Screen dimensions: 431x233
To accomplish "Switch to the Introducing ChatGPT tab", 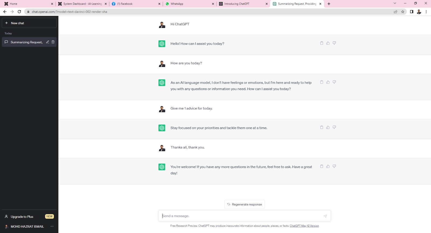I will [242, 4].
